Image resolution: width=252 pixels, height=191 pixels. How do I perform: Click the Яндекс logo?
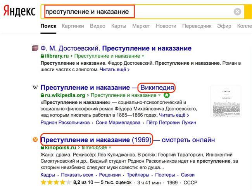point(19,11)
